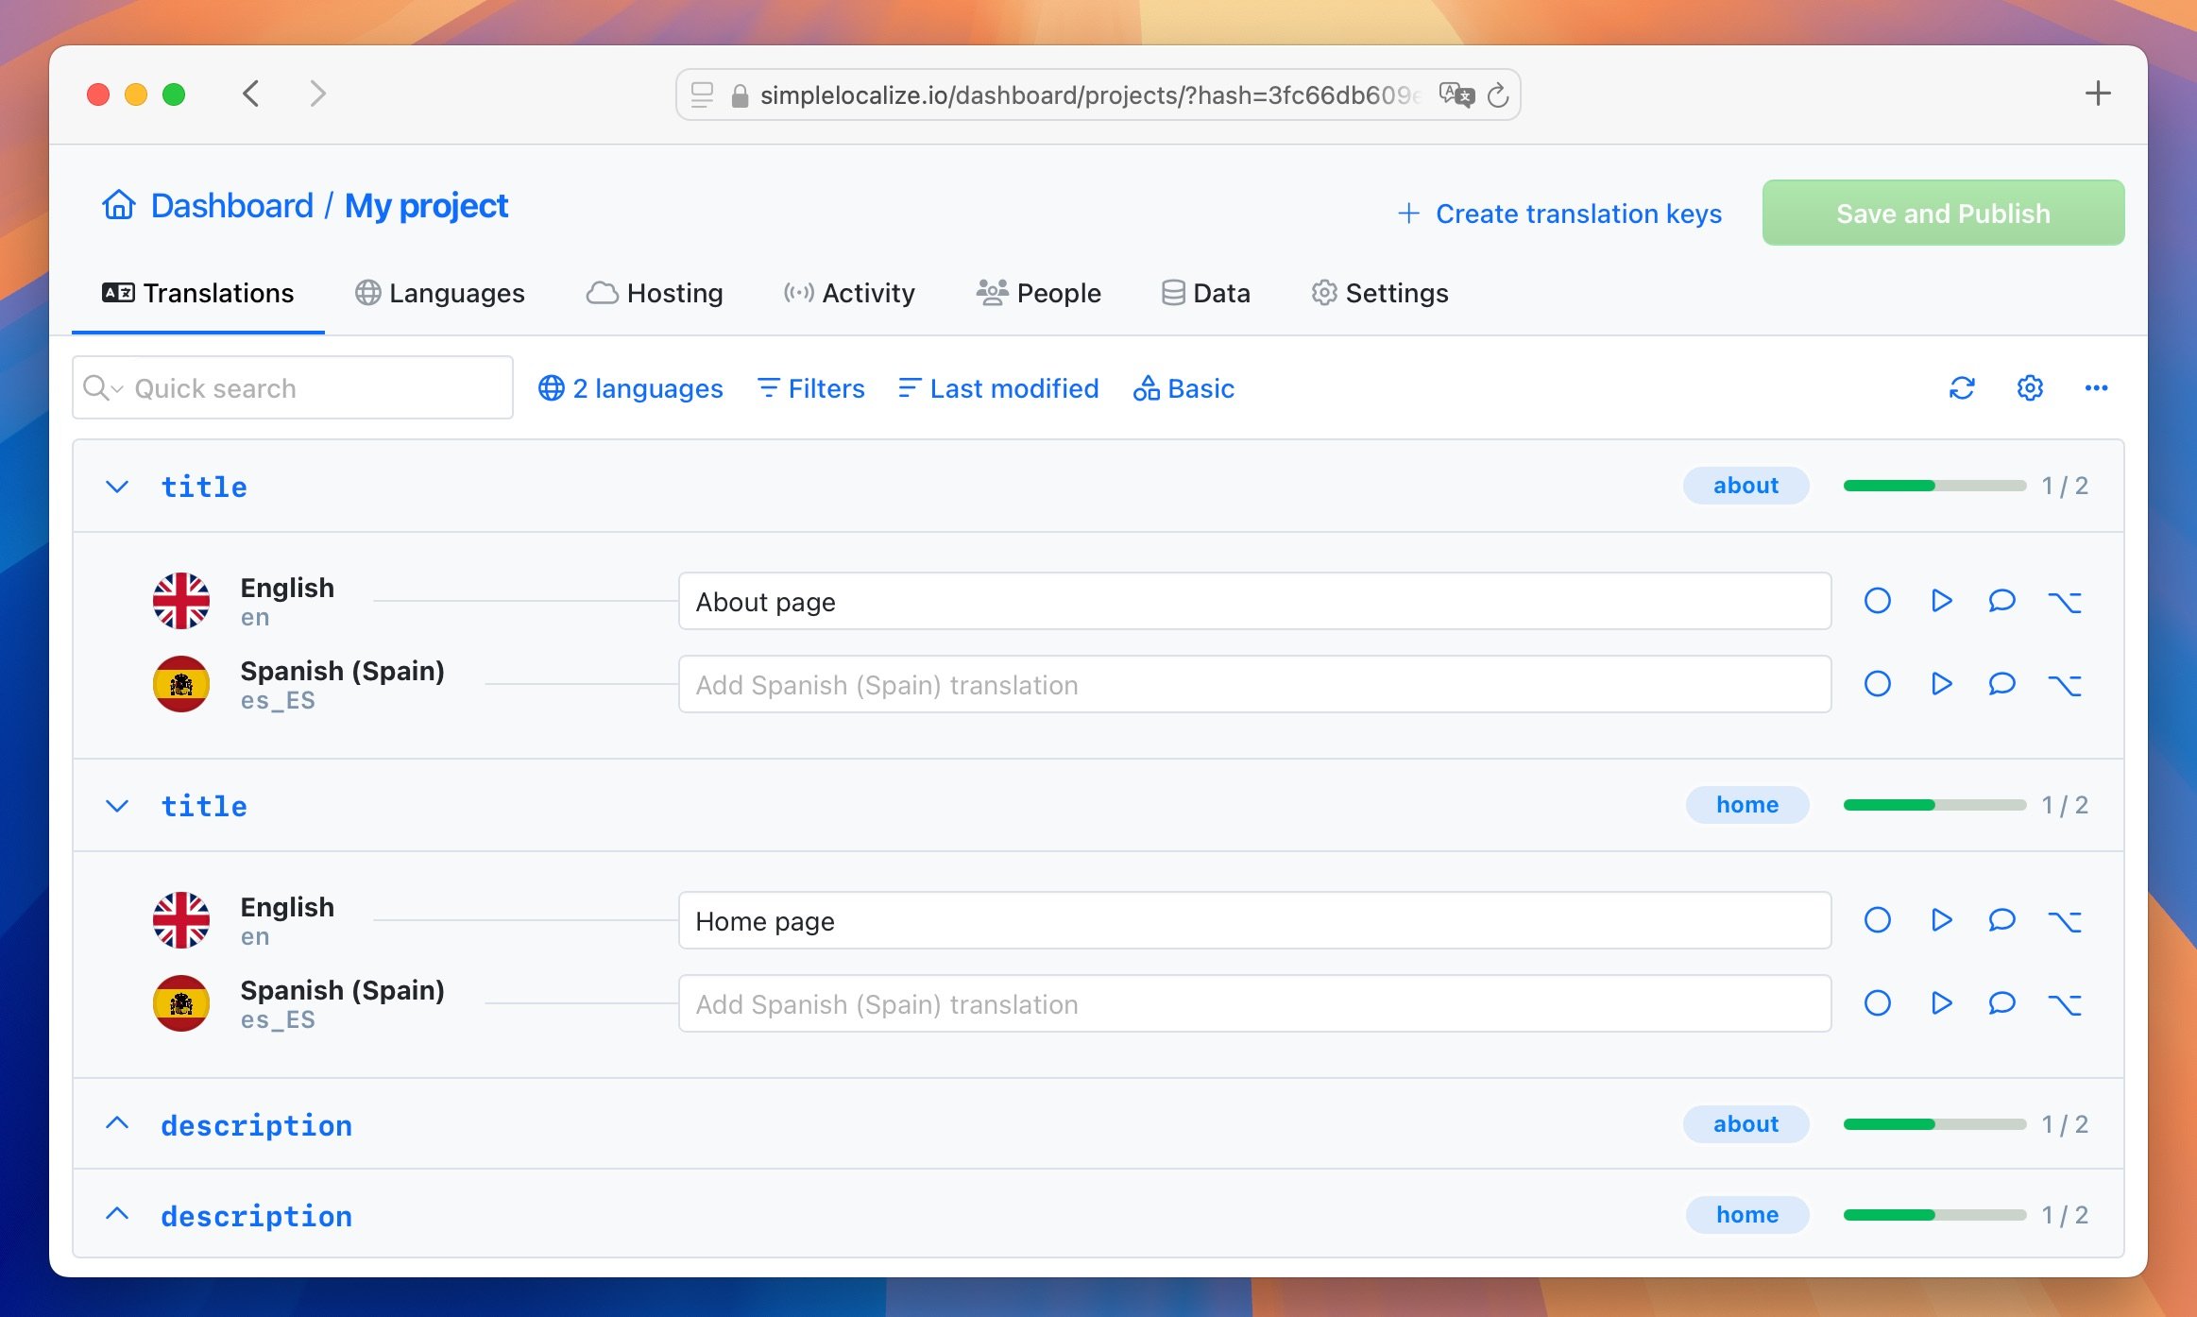This screenshot has width=2197, height=1317.
Task: Reload the page in the address bar
Action: click(1498, 94)
